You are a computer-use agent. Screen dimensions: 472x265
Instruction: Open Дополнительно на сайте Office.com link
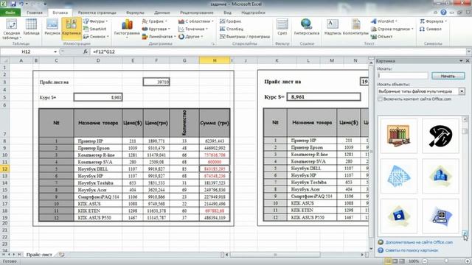(x=419, y=242)
